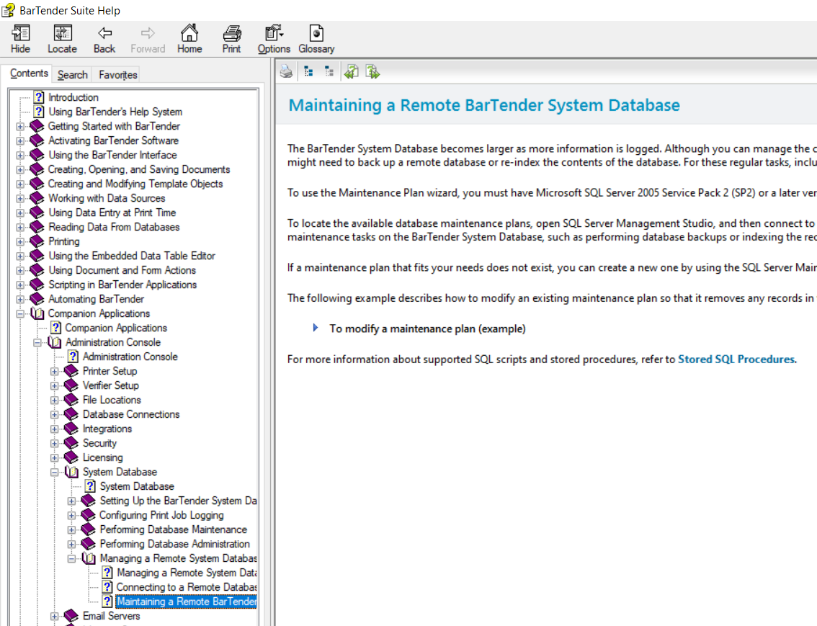
Task: Select 'Using the BarTender Interface' tree item
Action: tap(112, 155)
